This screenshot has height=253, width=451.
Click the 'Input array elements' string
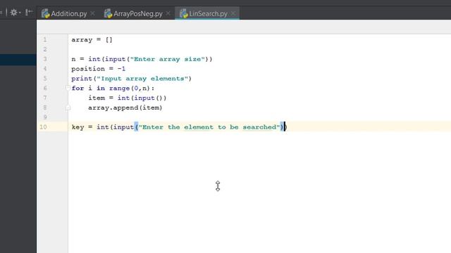coord(142,79)
